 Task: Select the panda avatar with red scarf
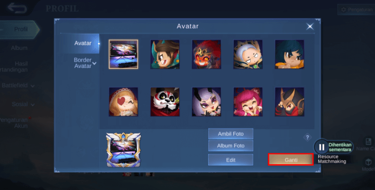[x=165, y=102]
